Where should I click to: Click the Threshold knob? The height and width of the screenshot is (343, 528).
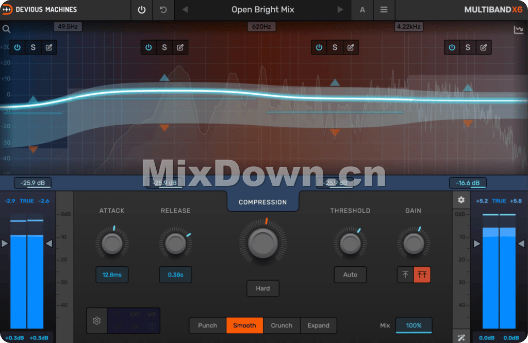pyautogui.click(x=350, y=244)
